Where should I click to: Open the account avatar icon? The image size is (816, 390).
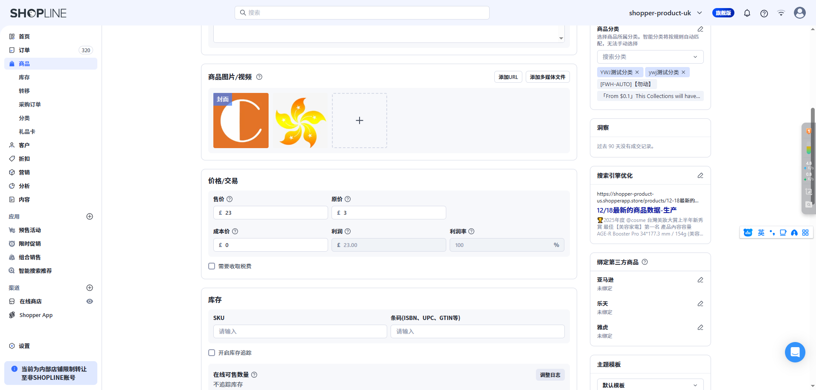[x=799, y=13]
